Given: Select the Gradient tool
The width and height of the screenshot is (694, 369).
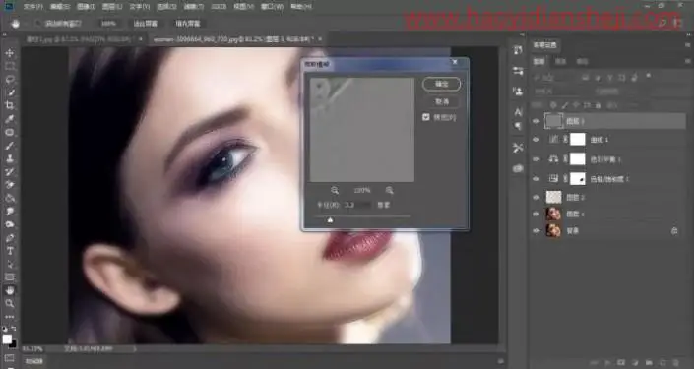Looking at the screenshot, I should coord(9,198).
